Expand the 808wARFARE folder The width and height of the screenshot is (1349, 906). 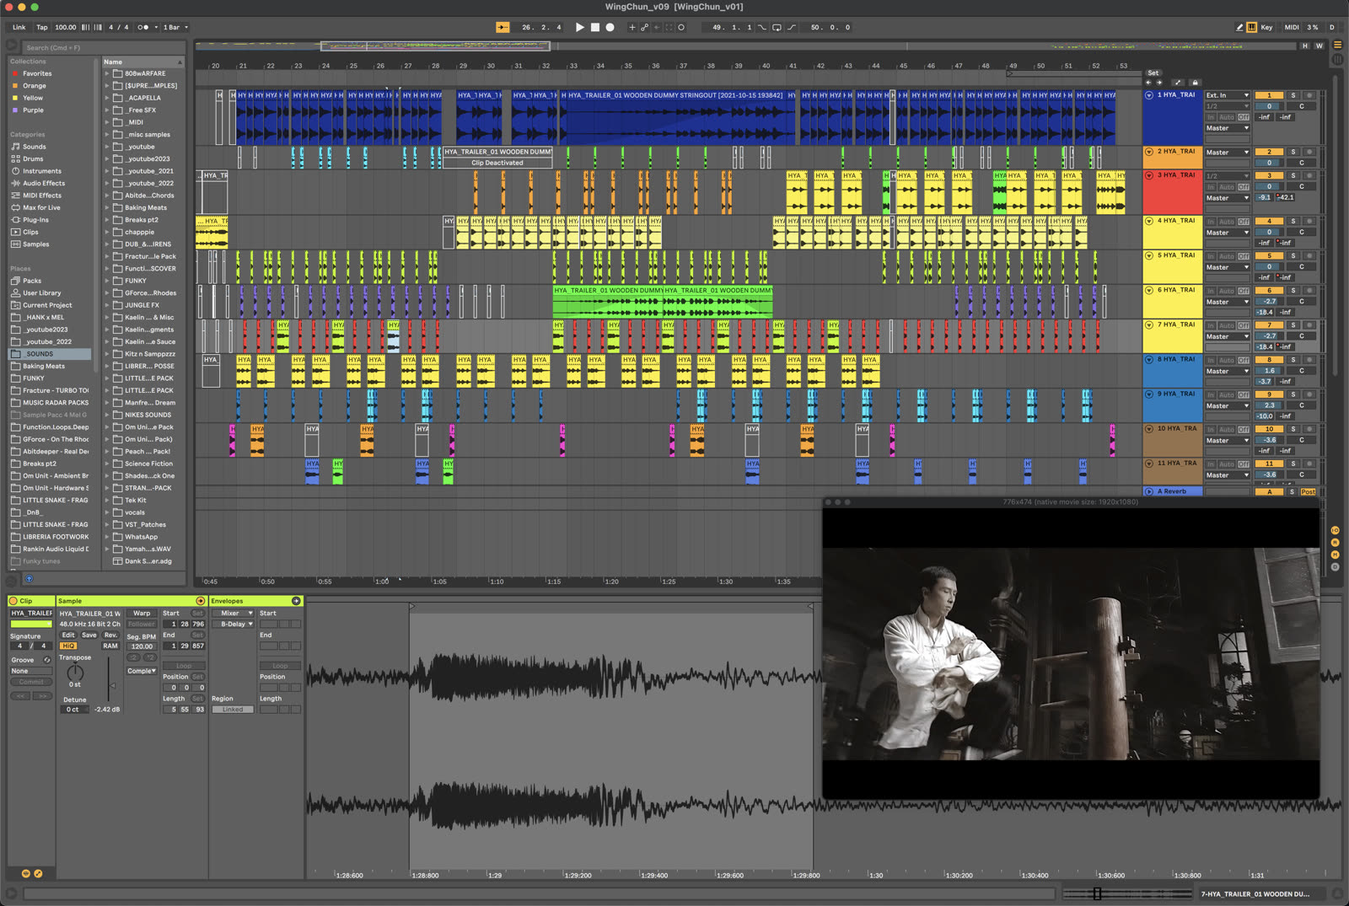click(x=107, y=73)
